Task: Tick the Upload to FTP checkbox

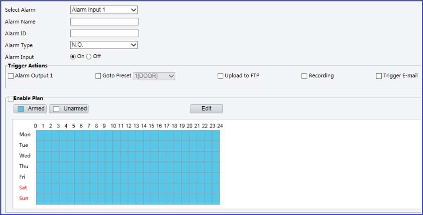Action: tap(220, 76)
